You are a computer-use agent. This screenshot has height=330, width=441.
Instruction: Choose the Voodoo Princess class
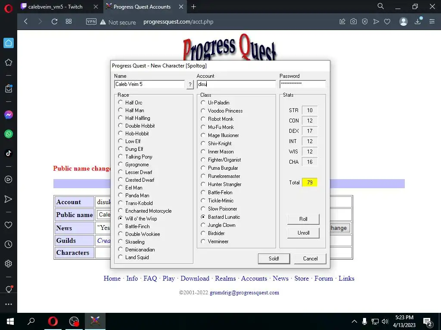tap(223, 111)
